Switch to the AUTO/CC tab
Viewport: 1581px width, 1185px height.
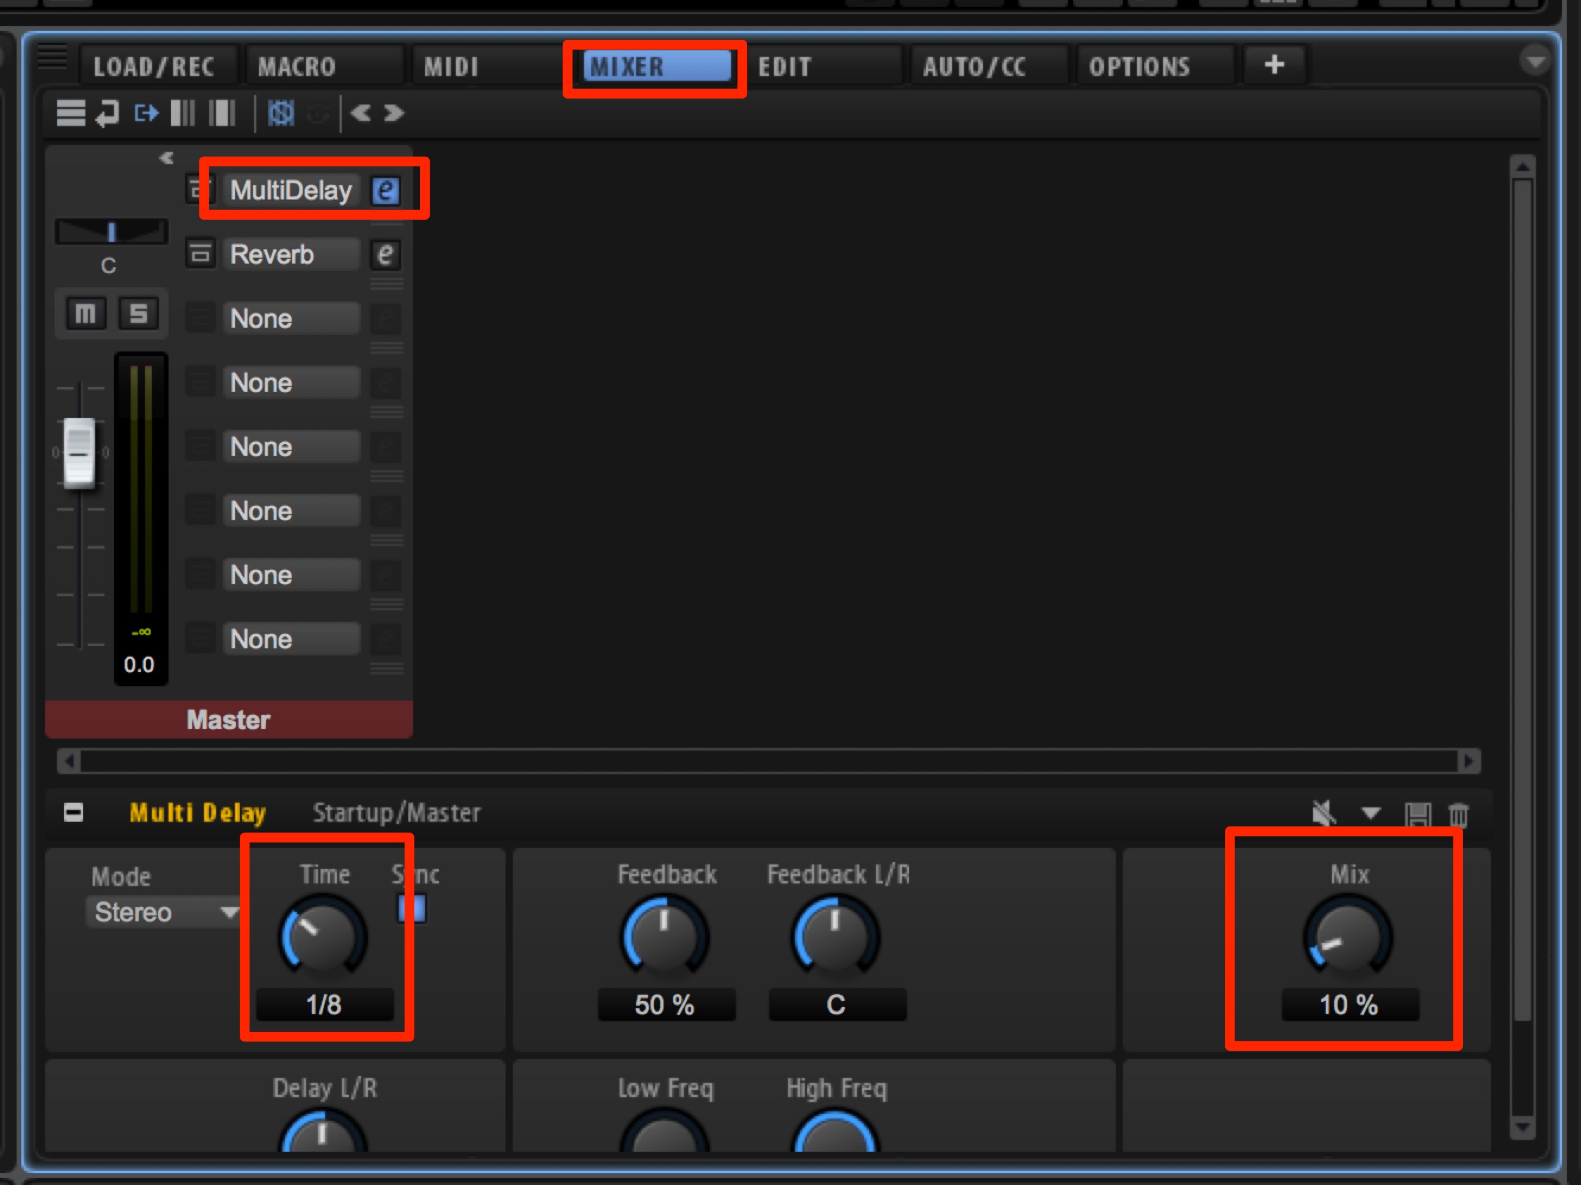pyautogui.click(x=989, y=66)
